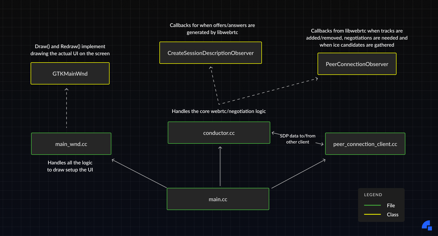Click the conductor.cc file box
438x236 pixels.
click(x=219, y=133)
